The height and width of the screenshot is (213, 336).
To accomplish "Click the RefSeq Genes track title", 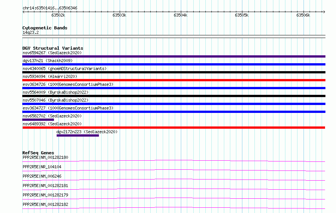I will coord(38,153).
